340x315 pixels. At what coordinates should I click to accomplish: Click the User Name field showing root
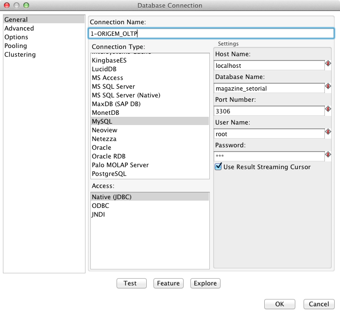coord(269,134)
